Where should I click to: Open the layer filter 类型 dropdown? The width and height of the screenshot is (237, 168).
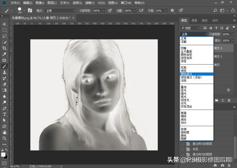[x=190, y=28]
